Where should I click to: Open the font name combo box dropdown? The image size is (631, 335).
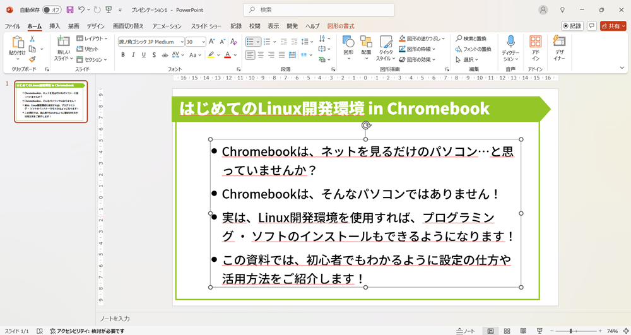(182, 42)
